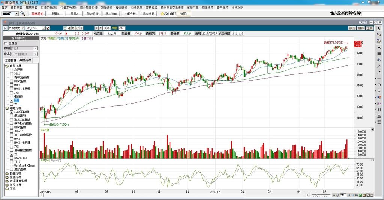The width and height of the screenshot is (384, 200).
Task: Select the parallel lines tool
Action: click(379, 53)
